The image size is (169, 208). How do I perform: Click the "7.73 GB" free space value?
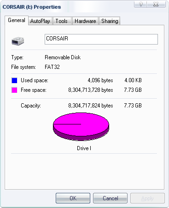pyautogui.click(x=133, y=90)
